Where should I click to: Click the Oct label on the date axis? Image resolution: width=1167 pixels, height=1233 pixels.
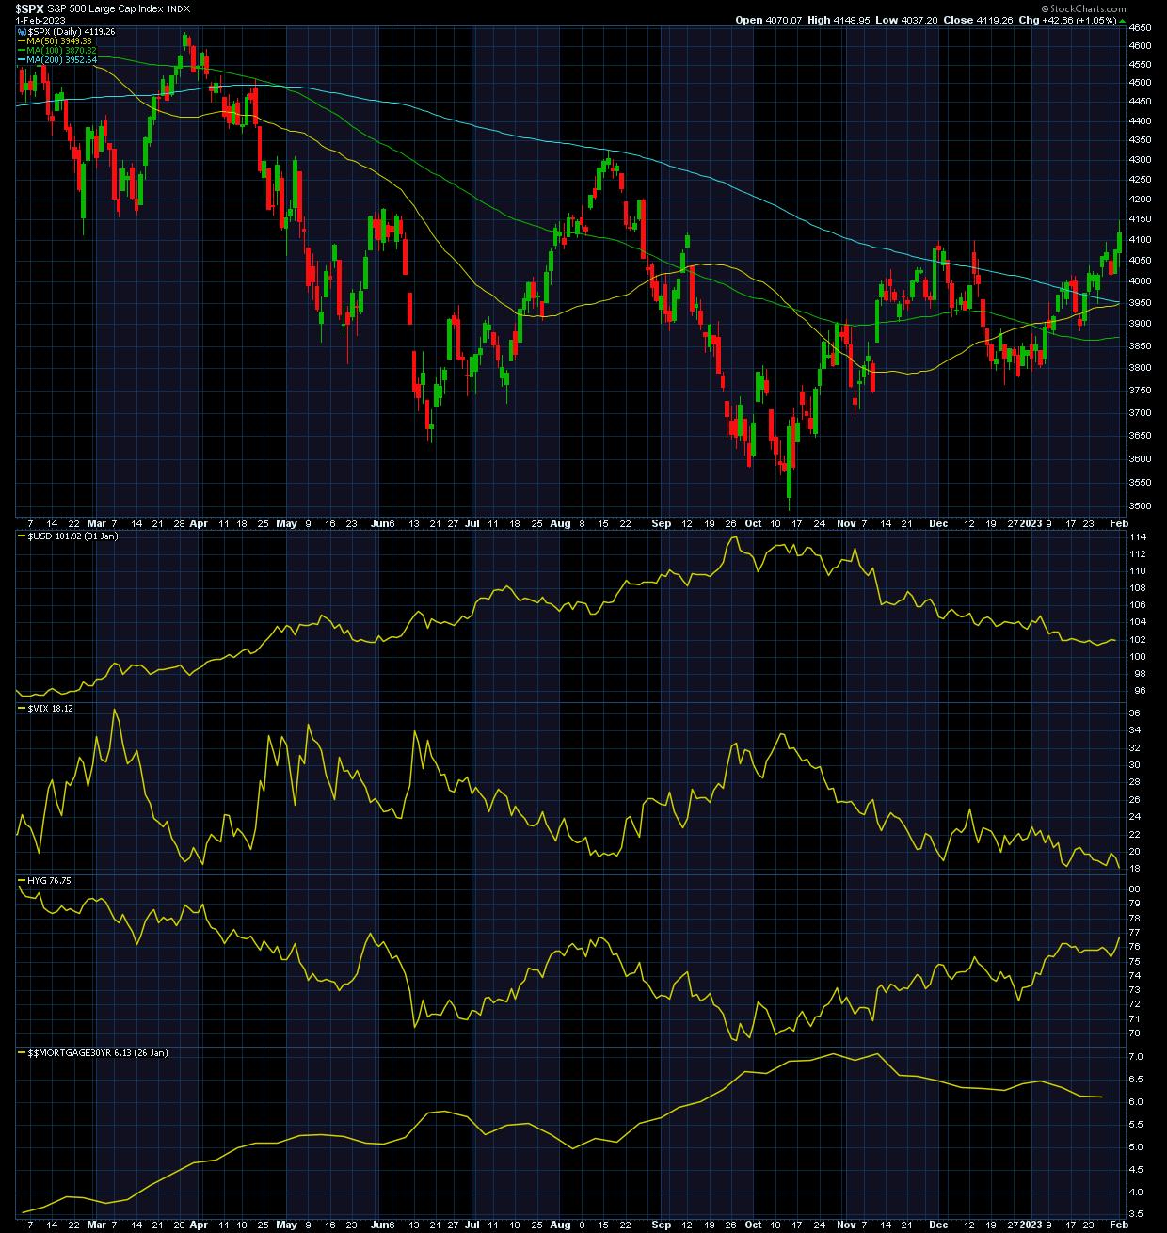[752, 522]
